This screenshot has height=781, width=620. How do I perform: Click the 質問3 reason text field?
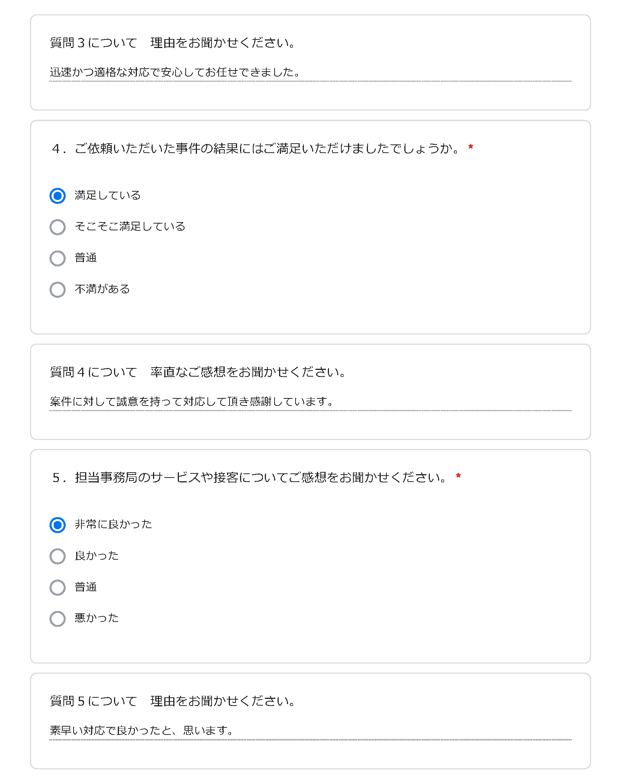coord(310,72)
